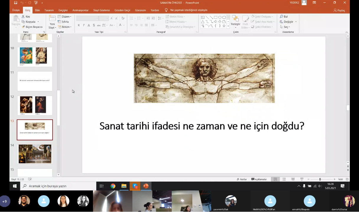Toggle Underline (A) formatting
This screenshot has height=212, width=359.
pos(89,25)
